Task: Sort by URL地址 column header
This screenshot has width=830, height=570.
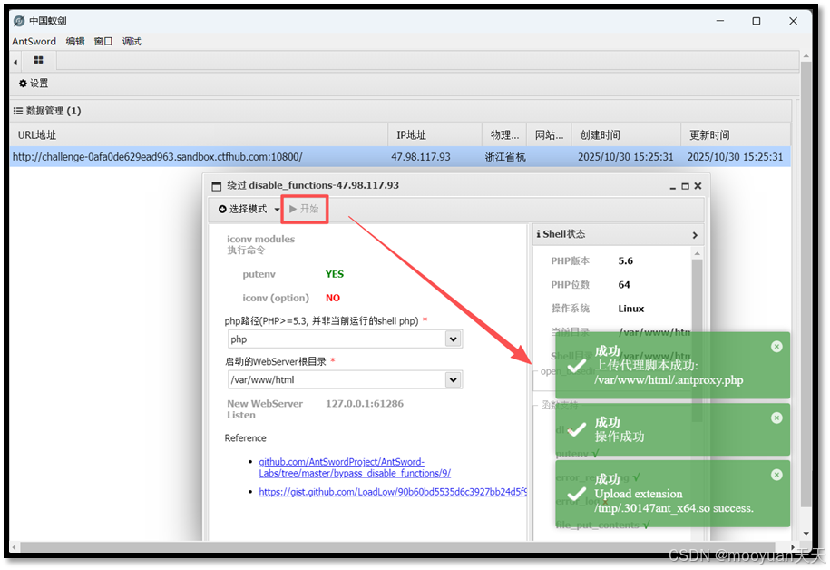Action: click(199, 135)
